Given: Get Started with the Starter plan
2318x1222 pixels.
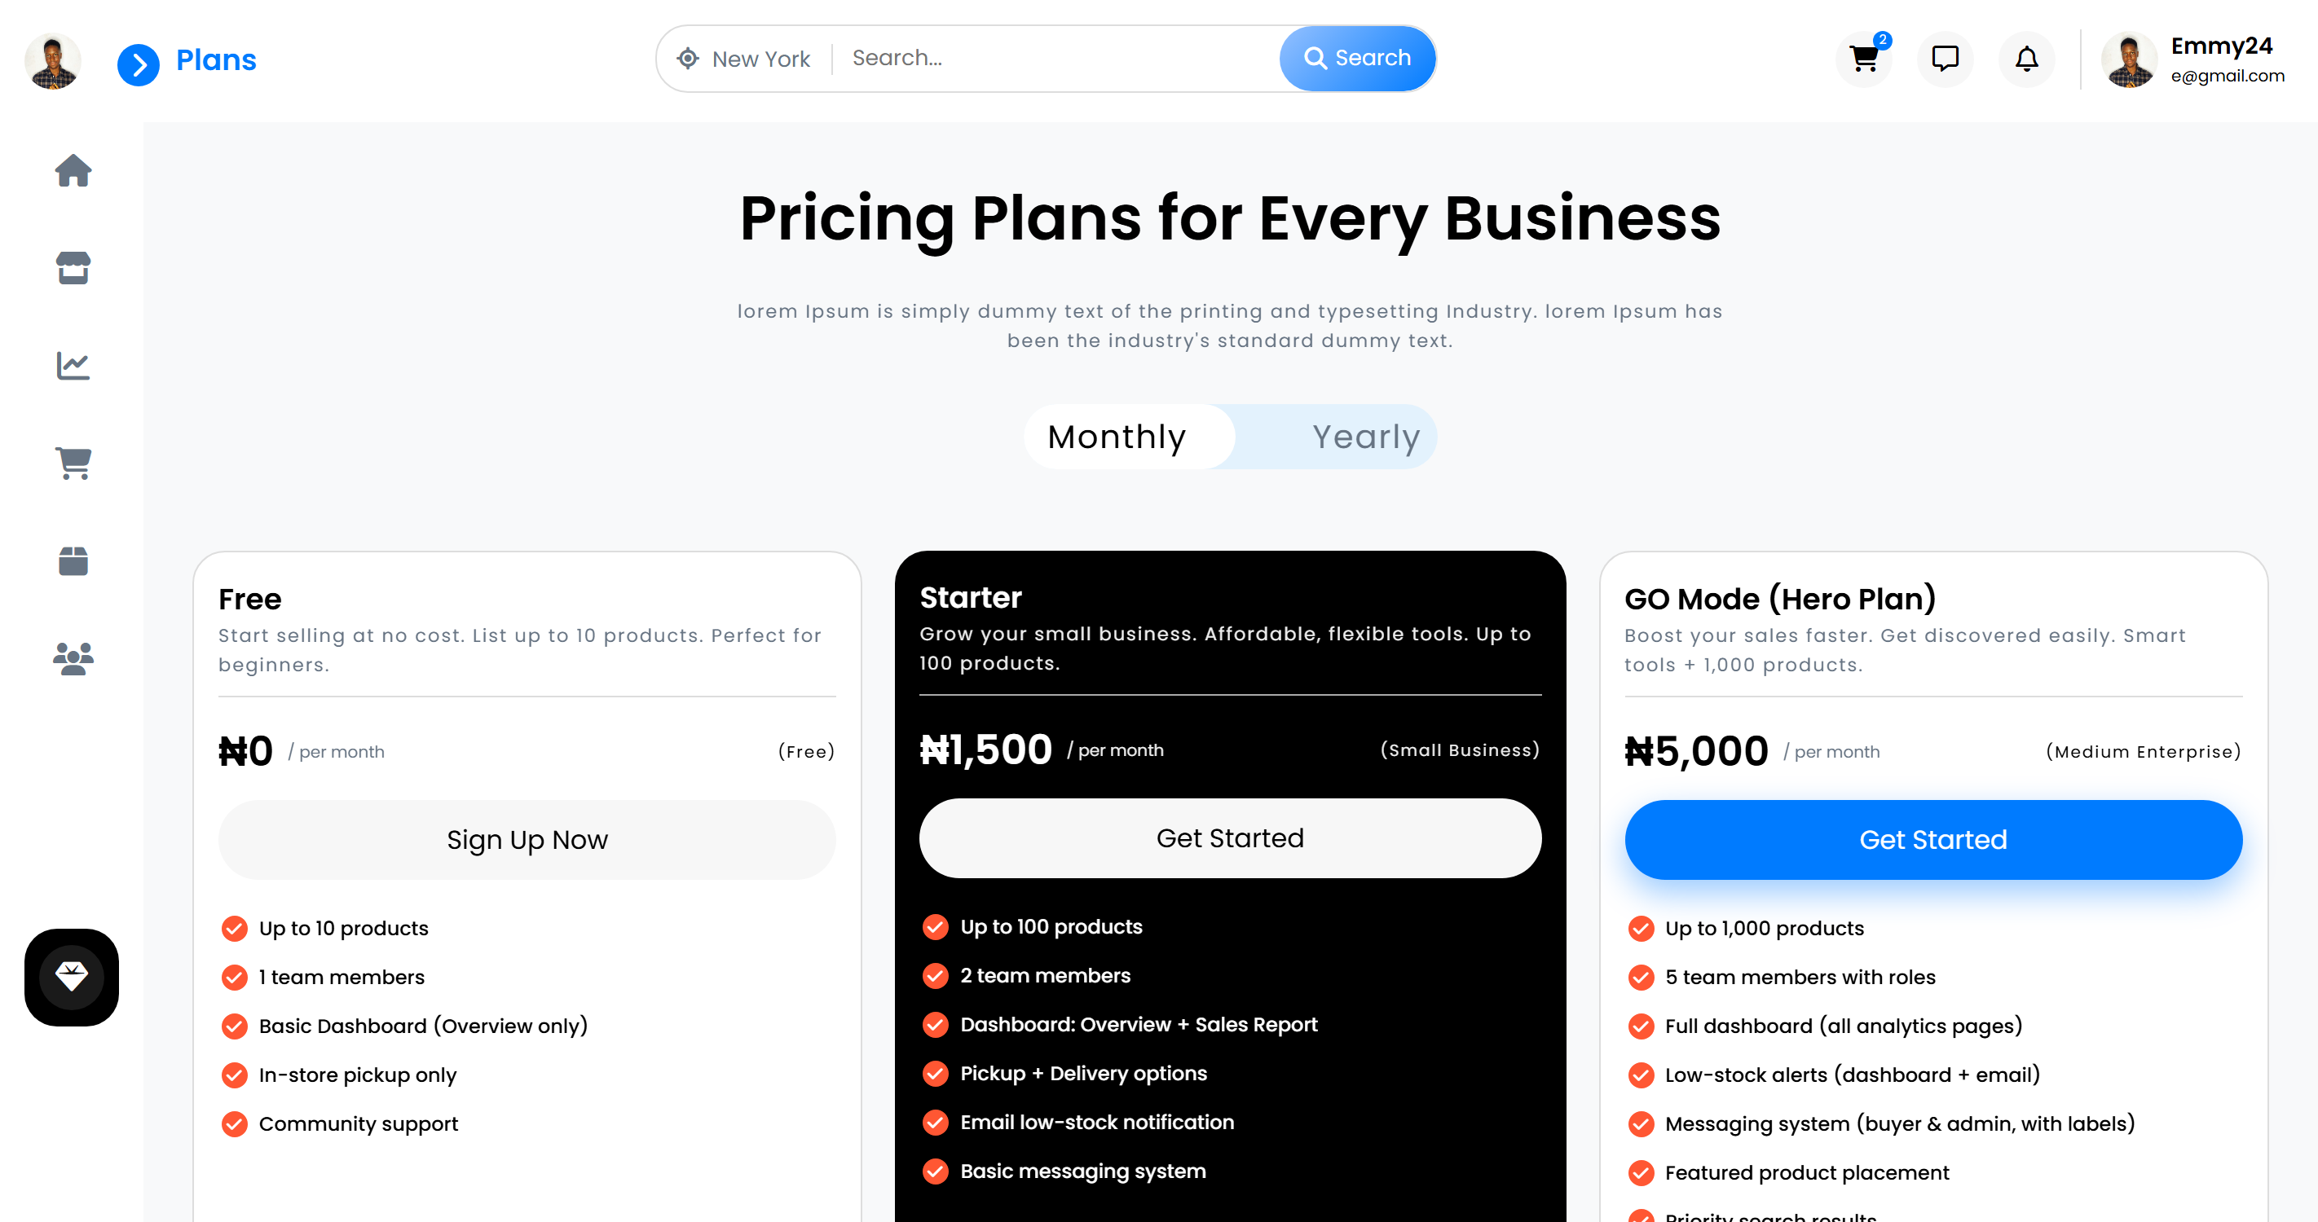Looking at the screenshot, I should [x=1229, y=837].
